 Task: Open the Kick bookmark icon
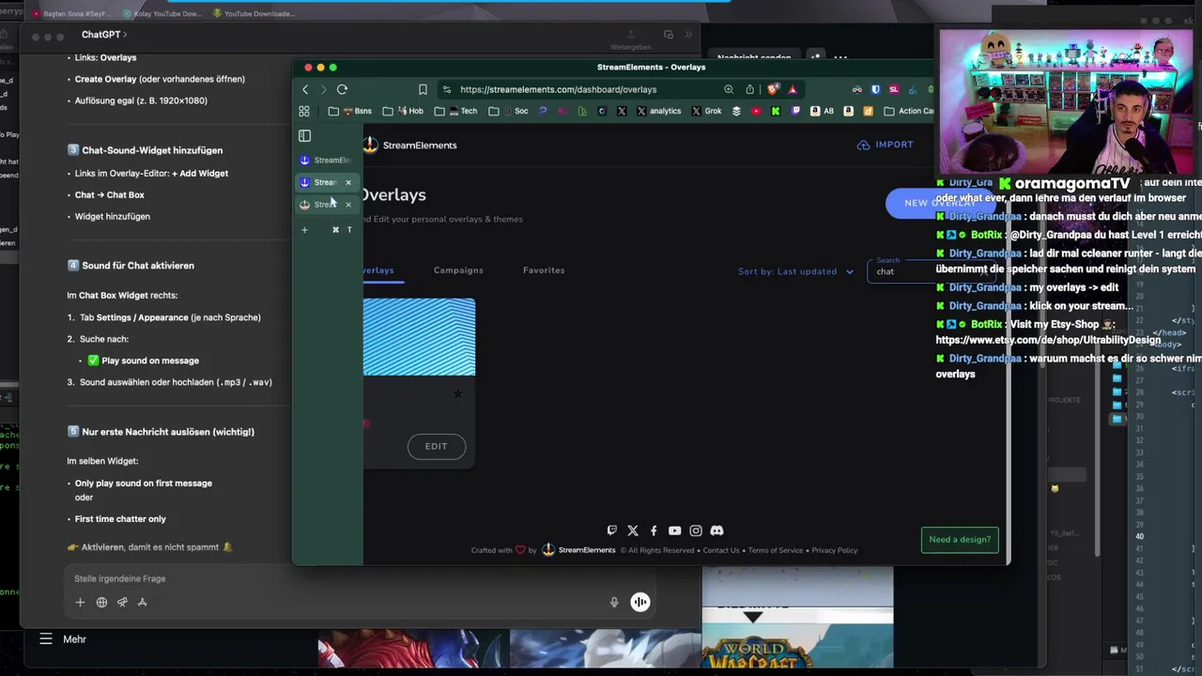[x=776, y=111]
